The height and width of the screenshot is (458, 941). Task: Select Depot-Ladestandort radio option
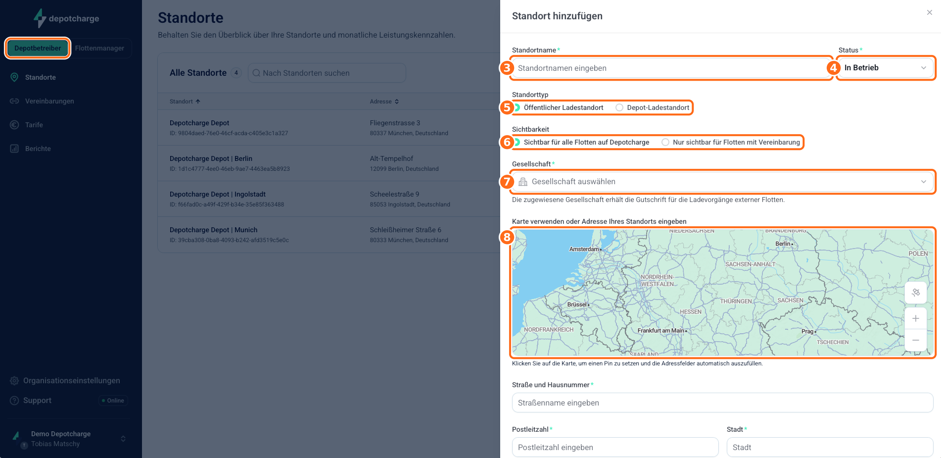(x=652, y=107)
